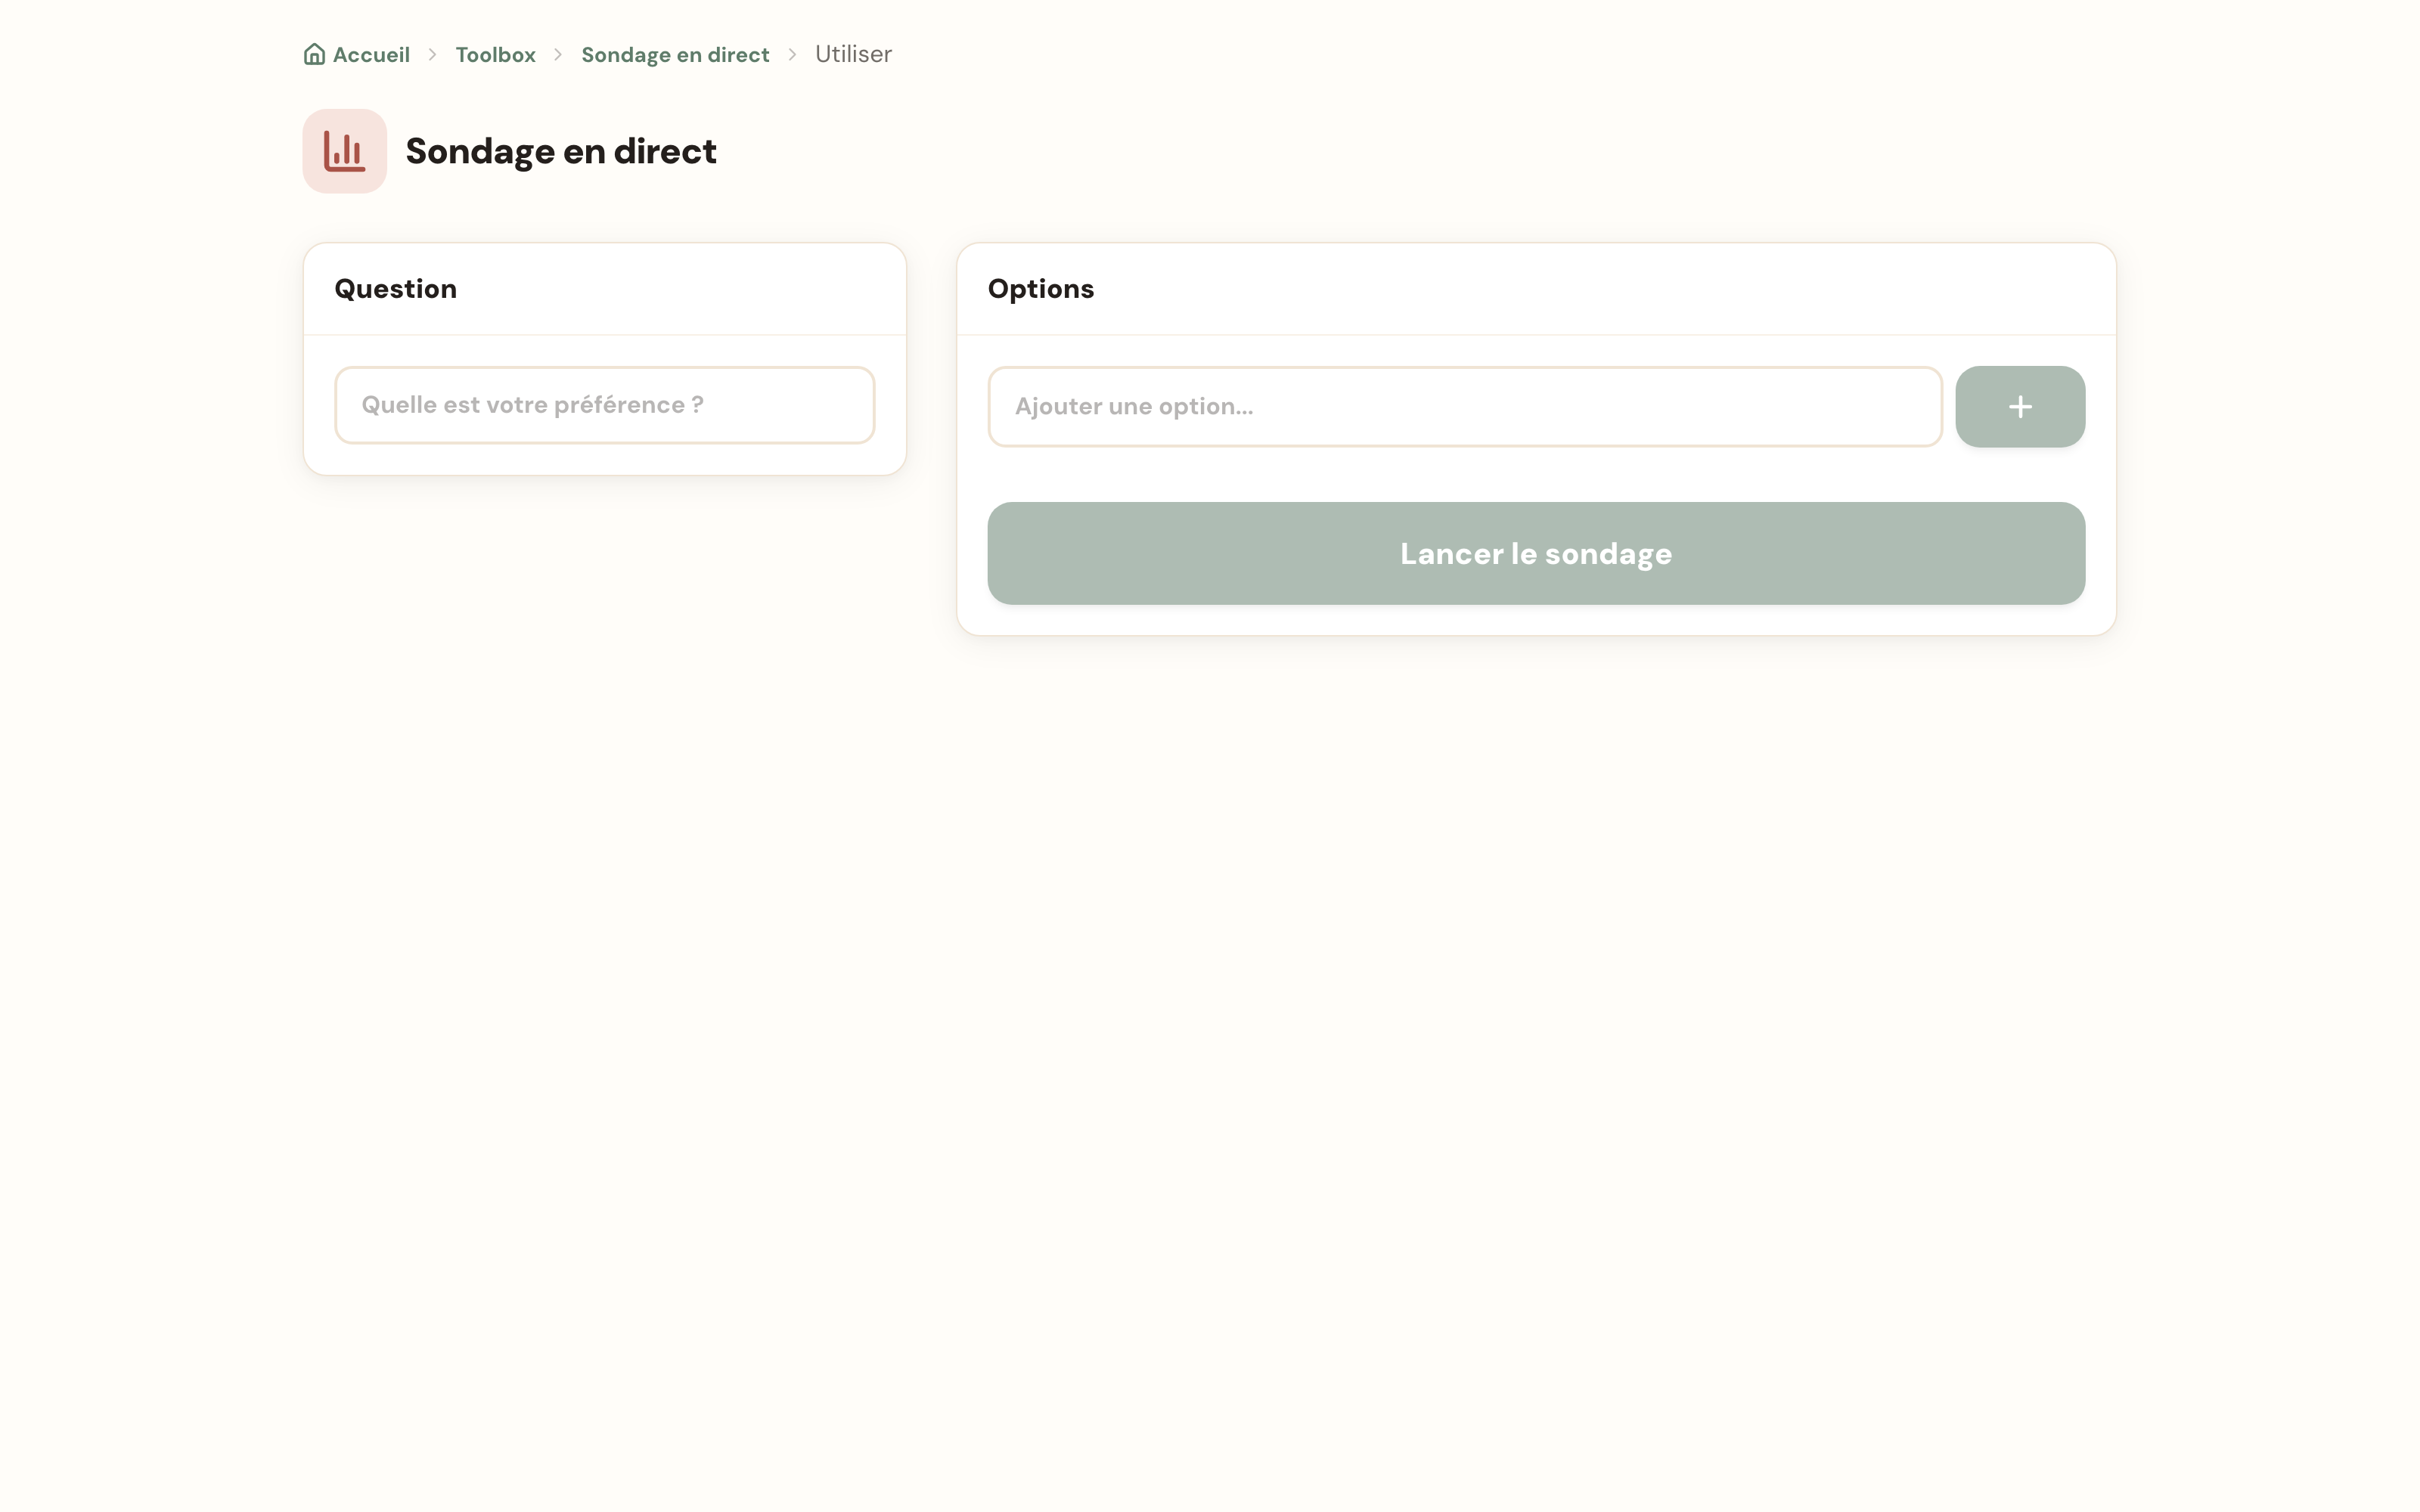Focus the "Ajouter une option..." field
This screenshot has height=1512, width=2420.
click(x=1465, y=407)
